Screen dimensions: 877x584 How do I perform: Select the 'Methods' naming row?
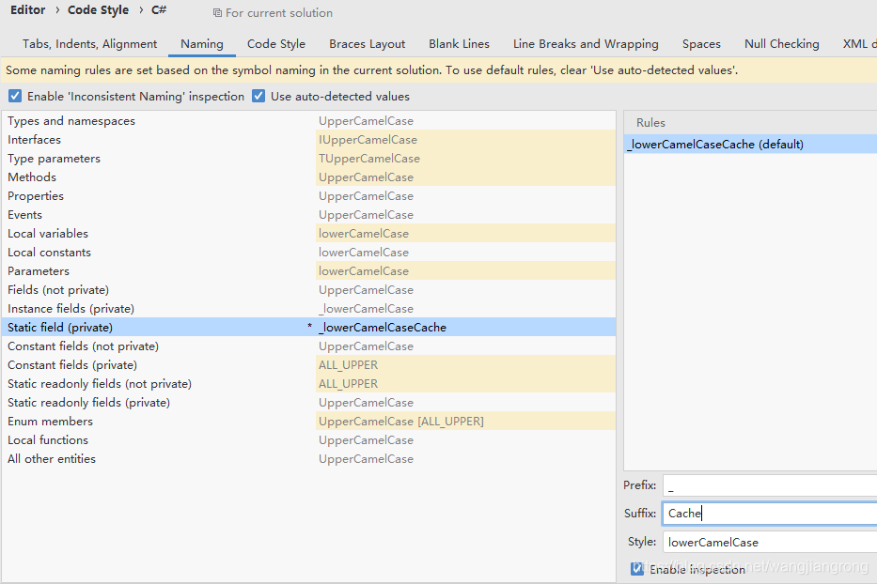[x=308, y=177]
